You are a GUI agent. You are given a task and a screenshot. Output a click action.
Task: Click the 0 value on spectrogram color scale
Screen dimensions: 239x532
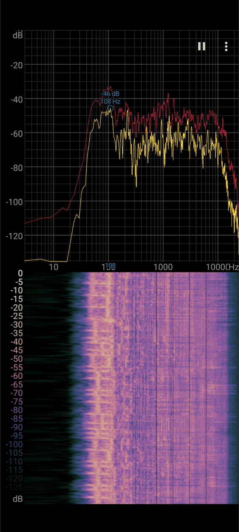click(x=20, y=273)
